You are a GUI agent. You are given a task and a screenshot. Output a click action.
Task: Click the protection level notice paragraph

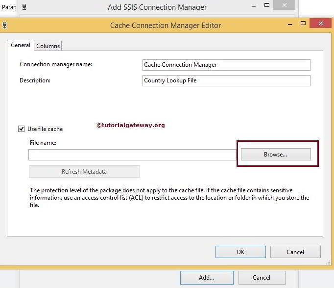point(169,198)
